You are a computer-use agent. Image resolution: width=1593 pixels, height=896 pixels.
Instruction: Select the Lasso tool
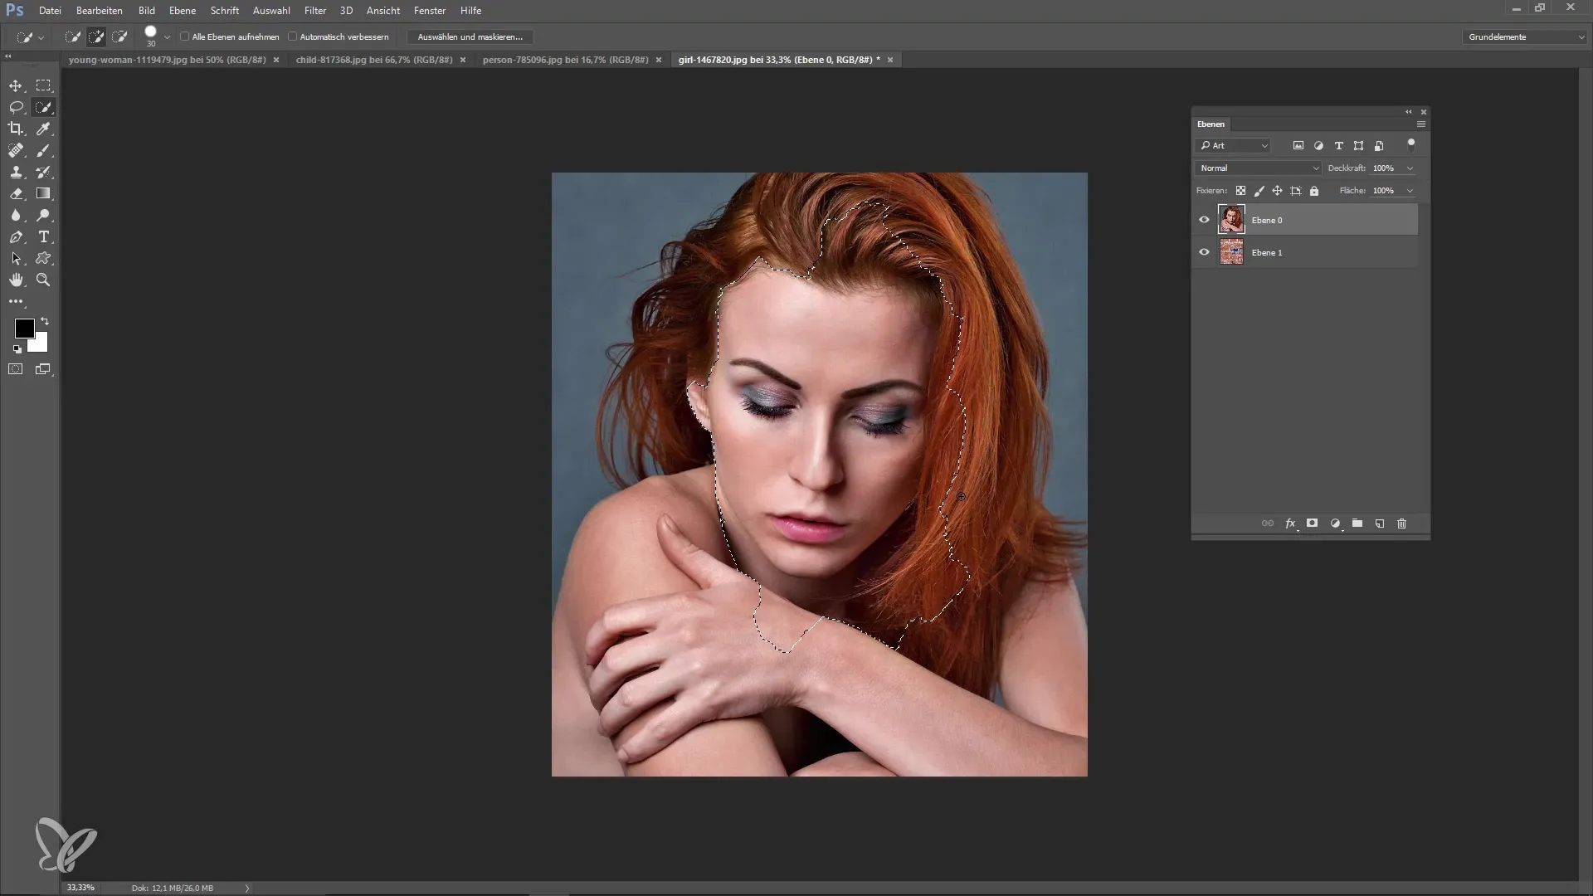[x=16, y=107]
